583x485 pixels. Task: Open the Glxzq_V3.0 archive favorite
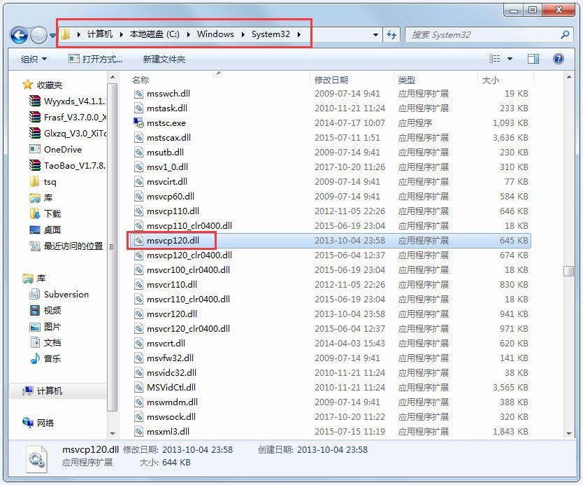click(67, 133)
